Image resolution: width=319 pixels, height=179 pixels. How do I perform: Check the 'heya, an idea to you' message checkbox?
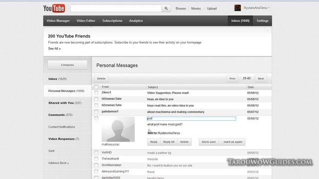[x=96, y=99]
